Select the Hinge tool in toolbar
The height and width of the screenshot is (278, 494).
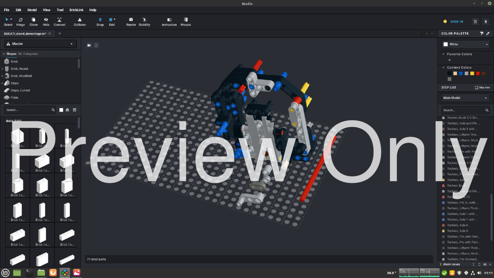[x=20, y=21]
